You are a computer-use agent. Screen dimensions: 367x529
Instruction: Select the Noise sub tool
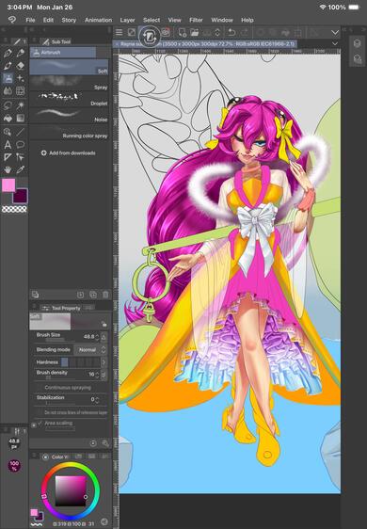coord(69,116)
